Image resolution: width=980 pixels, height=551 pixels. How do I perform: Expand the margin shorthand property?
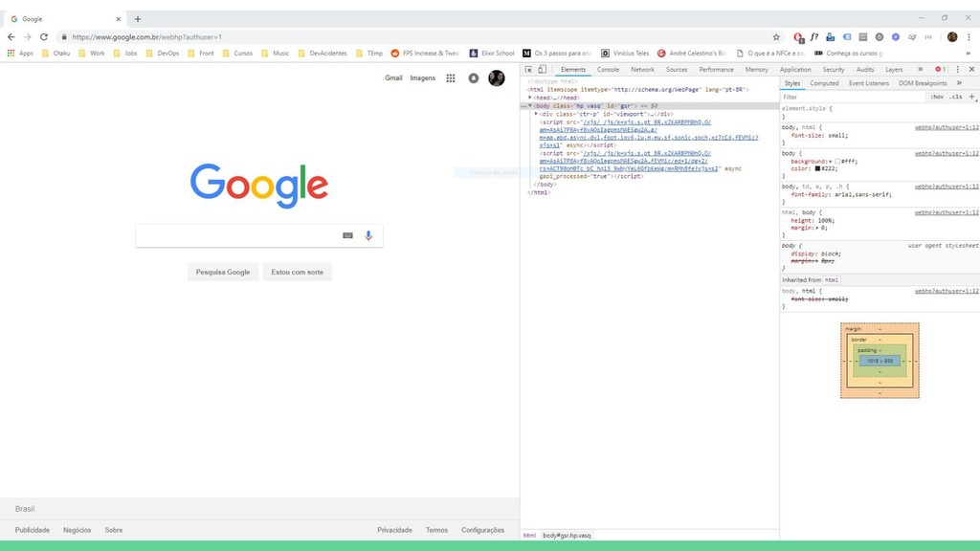[x=816, y=228]
